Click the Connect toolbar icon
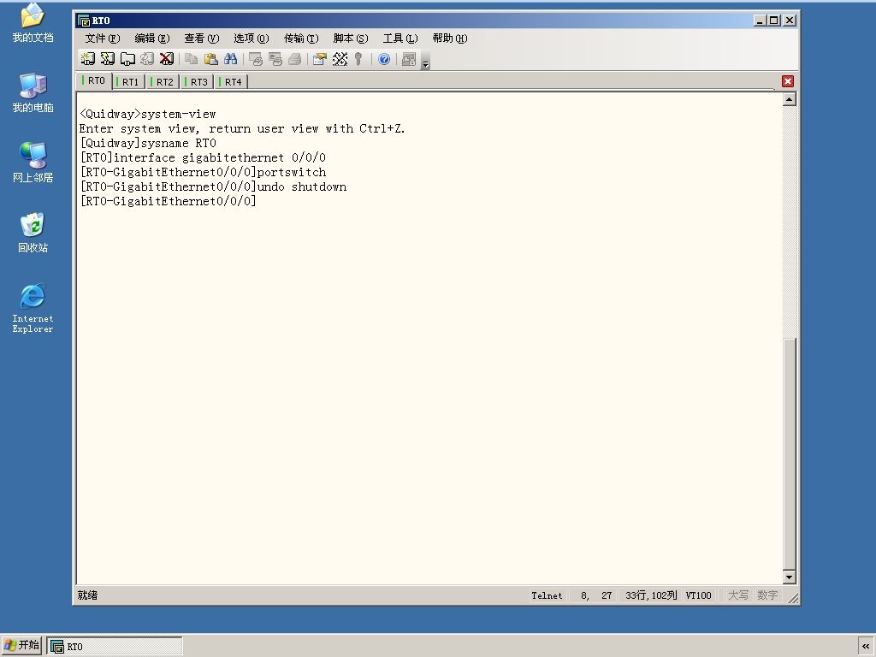Viewport: 876px width, 657px height. pyautogui.click(x=88, y=59)
